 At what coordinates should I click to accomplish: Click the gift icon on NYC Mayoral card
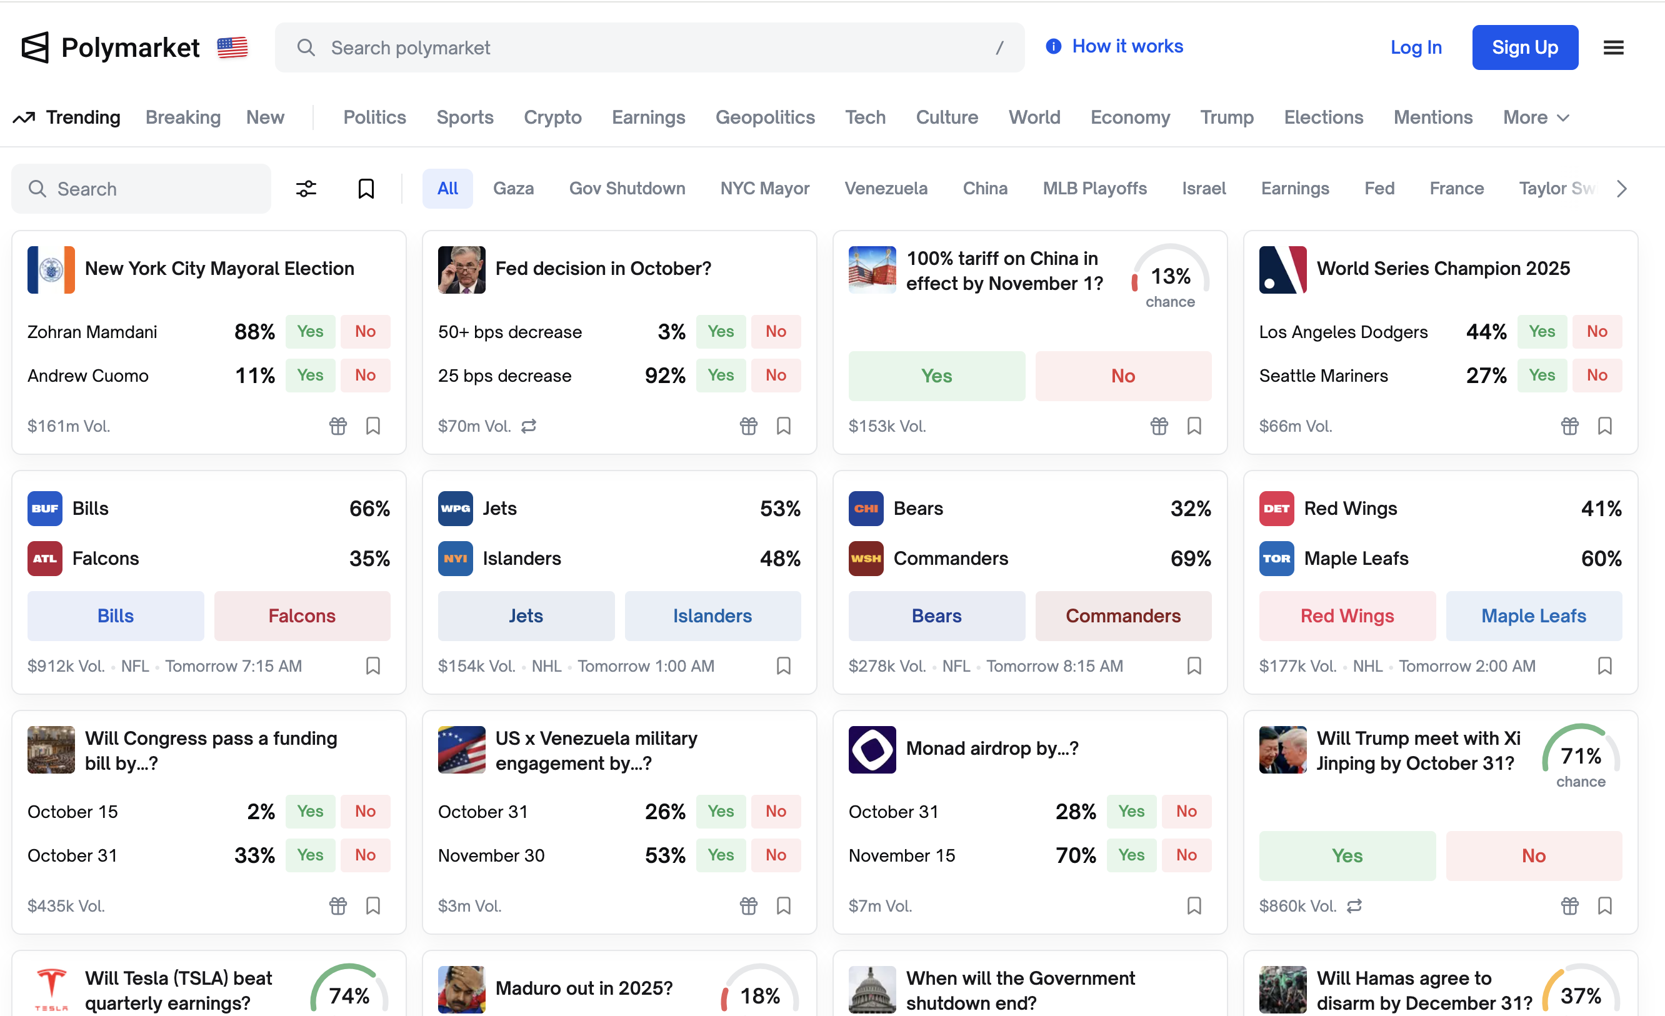(338, 426)
